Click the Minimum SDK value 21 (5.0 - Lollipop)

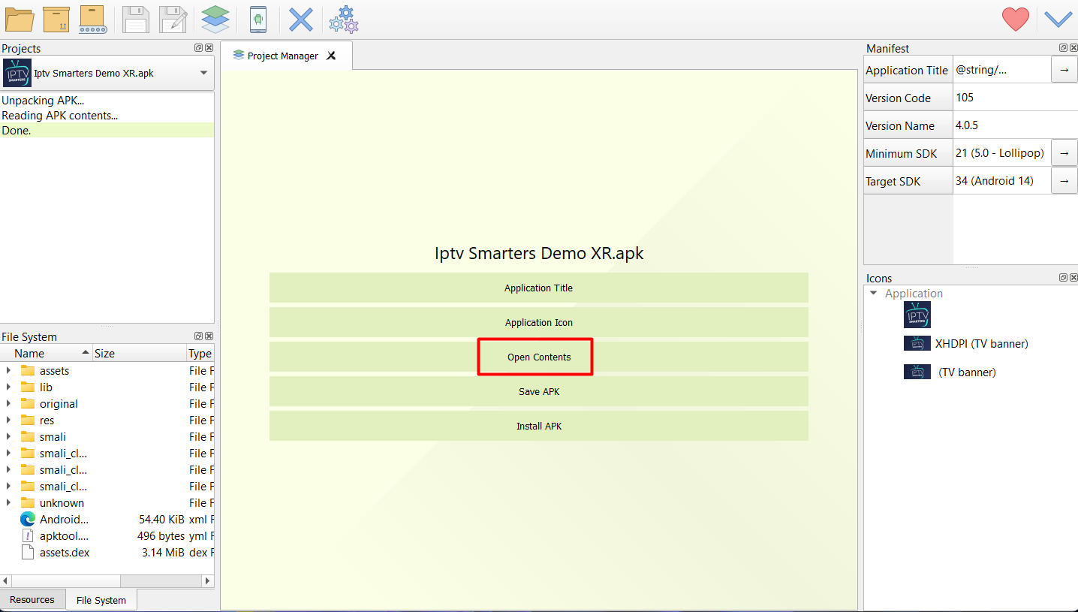[1001, 153]
